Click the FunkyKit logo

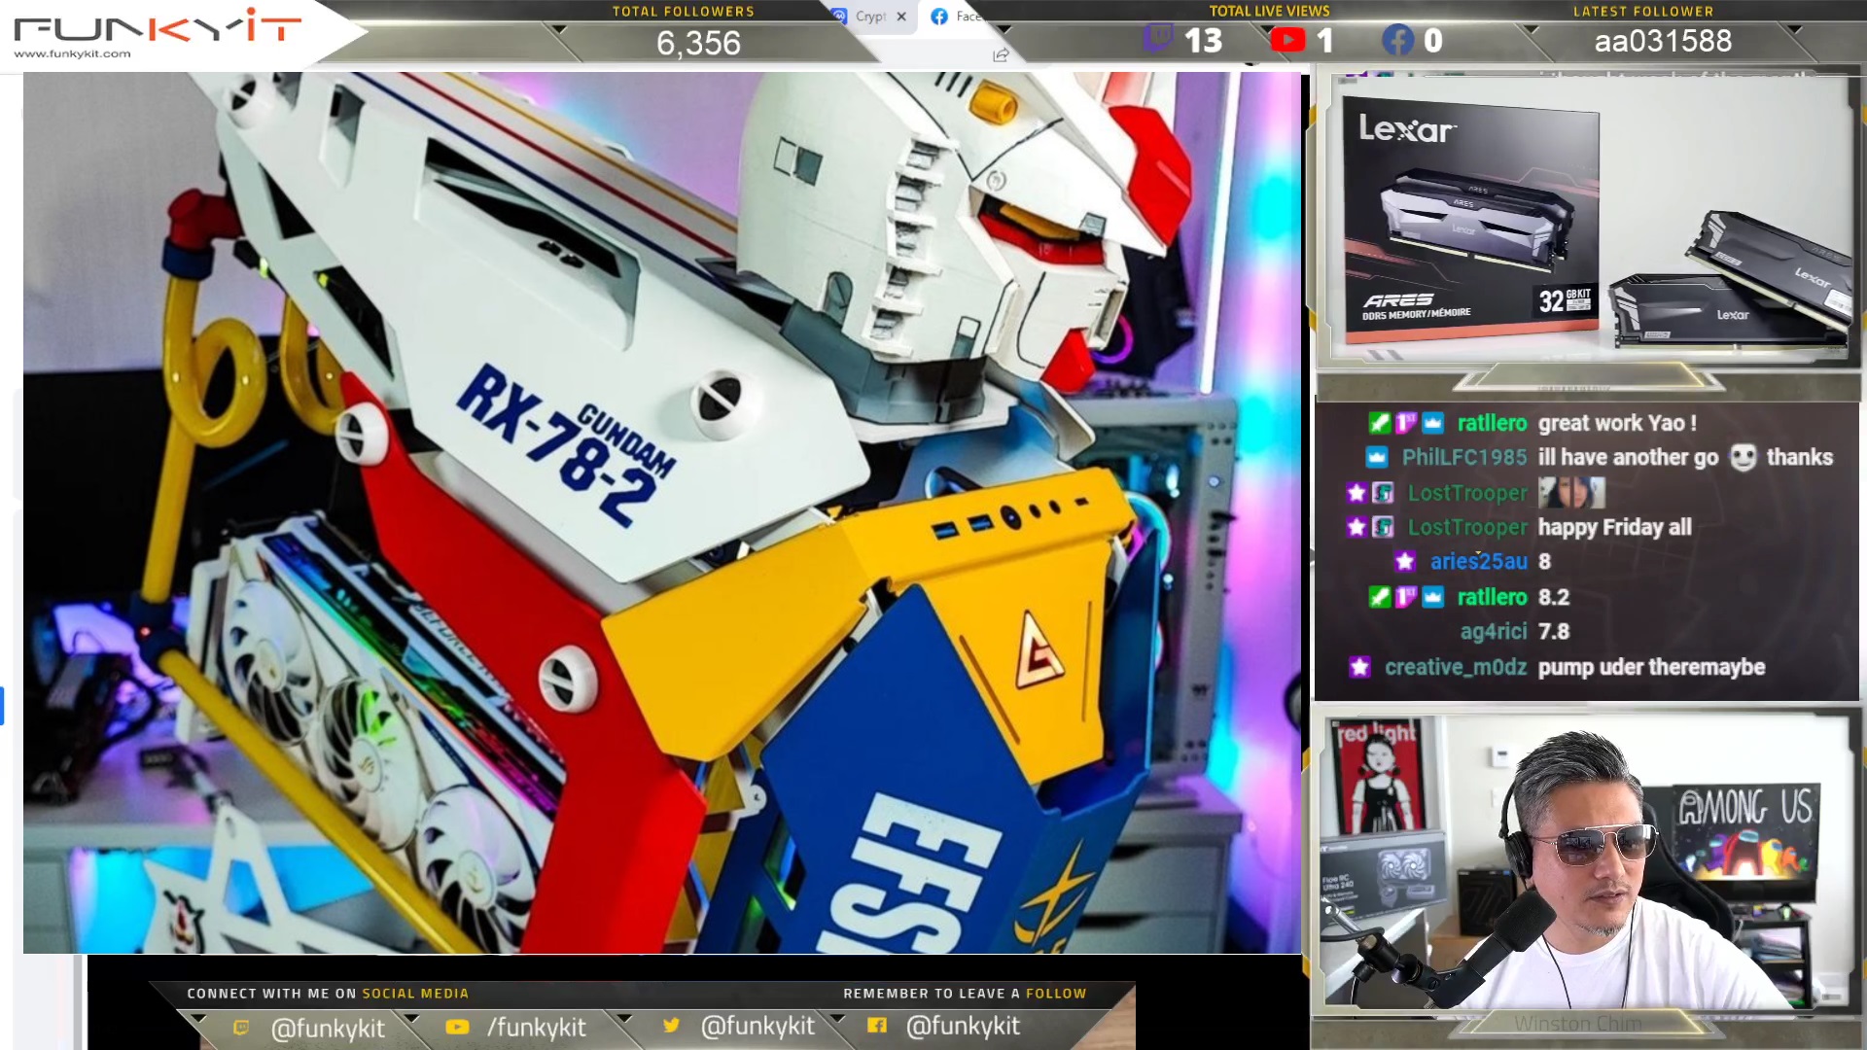(159, 26)
